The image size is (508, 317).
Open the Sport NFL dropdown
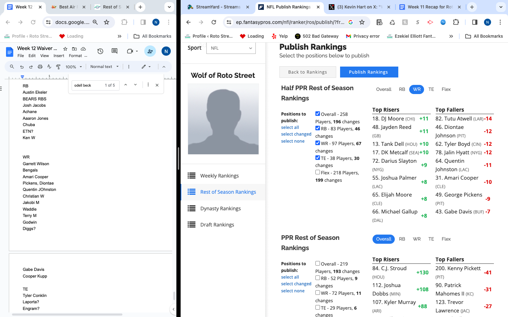231,48
